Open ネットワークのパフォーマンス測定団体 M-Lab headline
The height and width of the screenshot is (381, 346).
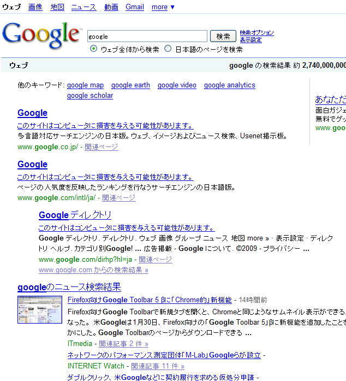click(x=164, y=355)
